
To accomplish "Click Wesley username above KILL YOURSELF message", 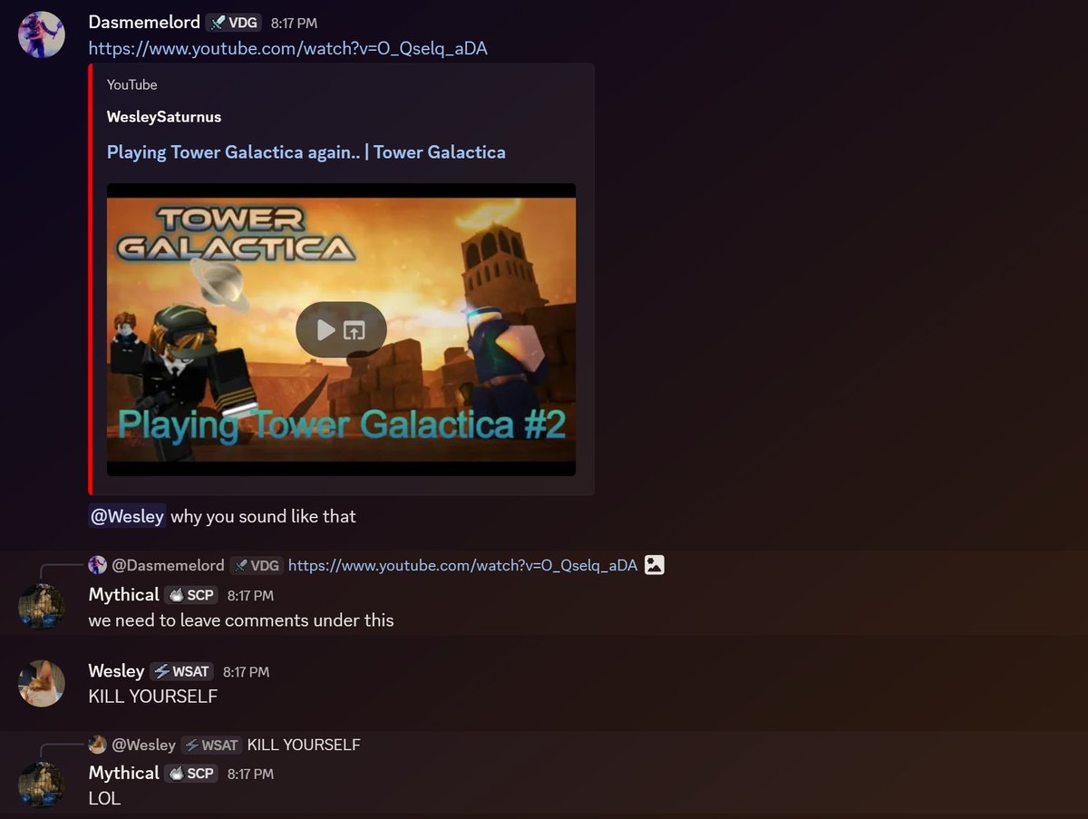I will coord(116,671).
